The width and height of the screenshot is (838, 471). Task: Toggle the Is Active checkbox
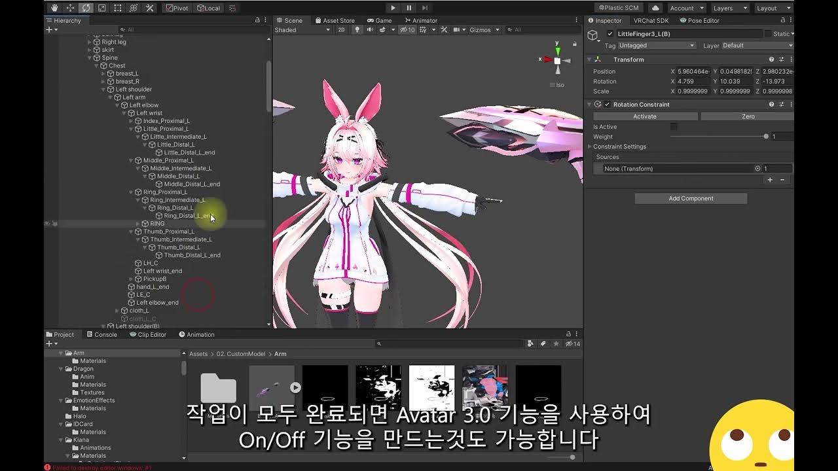674,126
